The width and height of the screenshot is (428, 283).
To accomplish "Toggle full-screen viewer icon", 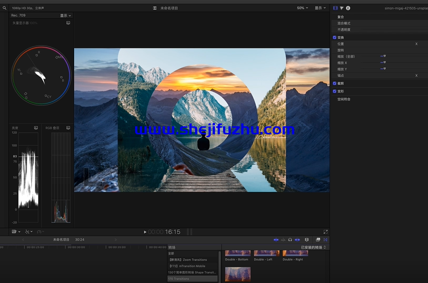I will click(x=325, y=232).
